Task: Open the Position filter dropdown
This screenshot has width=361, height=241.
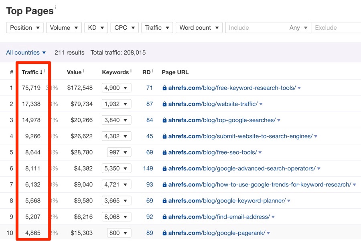Action: [25, 27]
